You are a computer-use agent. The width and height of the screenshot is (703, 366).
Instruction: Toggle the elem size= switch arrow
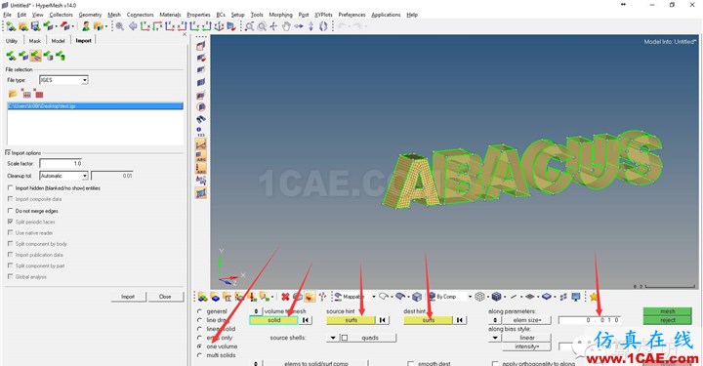[x=494, y=320]
